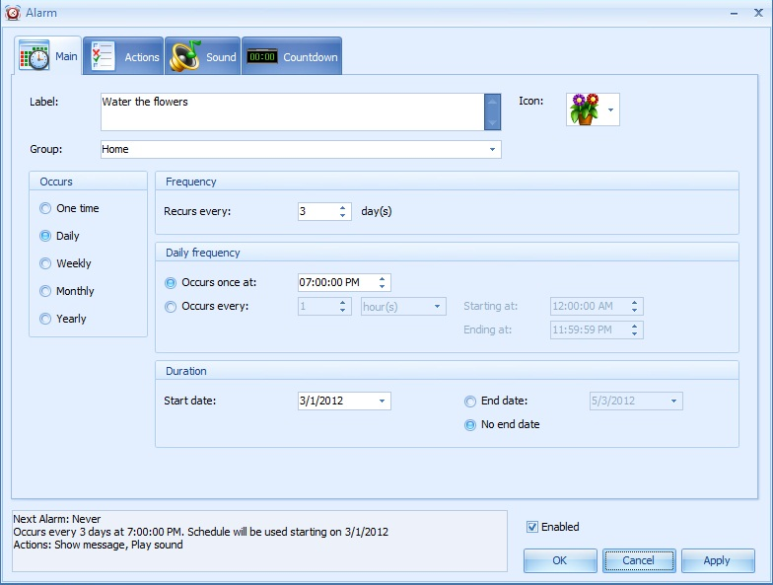
Task: Click the 07:00:00 PM time field
Action: [337, 282]
